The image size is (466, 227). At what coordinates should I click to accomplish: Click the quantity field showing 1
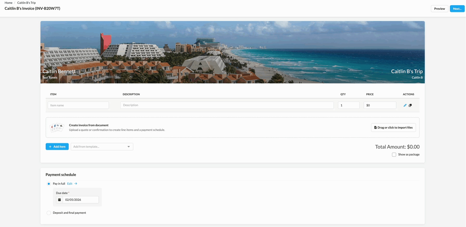(348, 105)
